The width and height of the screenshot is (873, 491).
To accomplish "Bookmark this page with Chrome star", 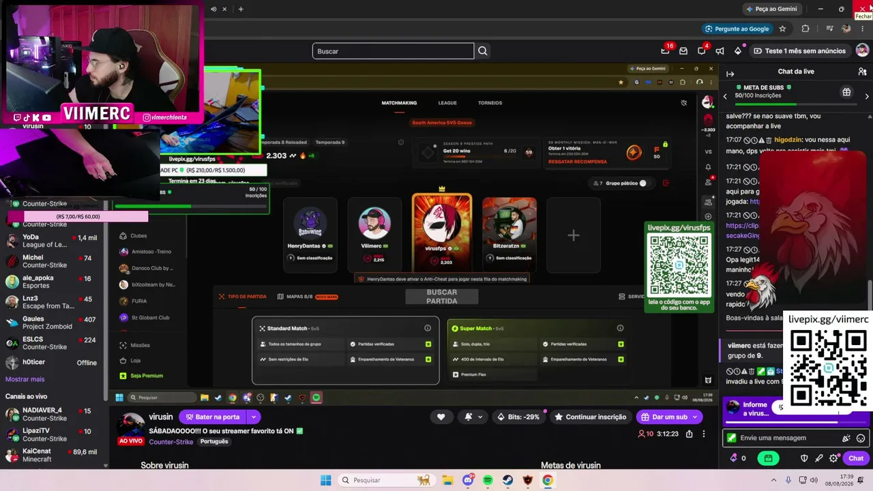I will tap(782, 29).
